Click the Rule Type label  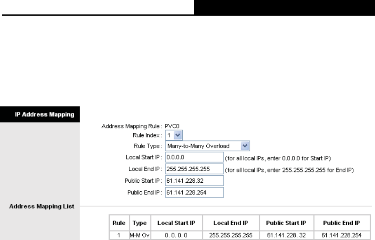click(148, 146)
